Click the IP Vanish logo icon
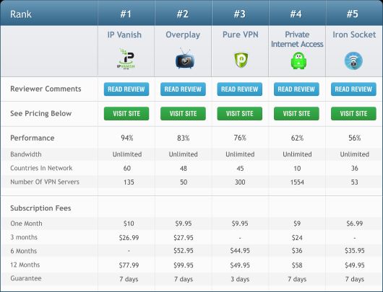 point(126,58)
